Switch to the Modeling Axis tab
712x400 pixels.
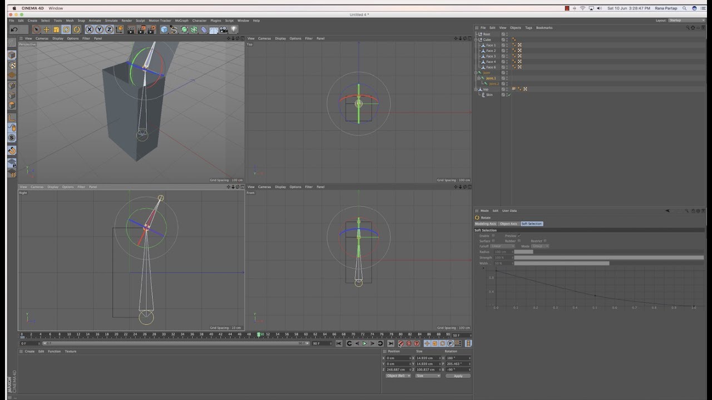[x=485, y=224]
